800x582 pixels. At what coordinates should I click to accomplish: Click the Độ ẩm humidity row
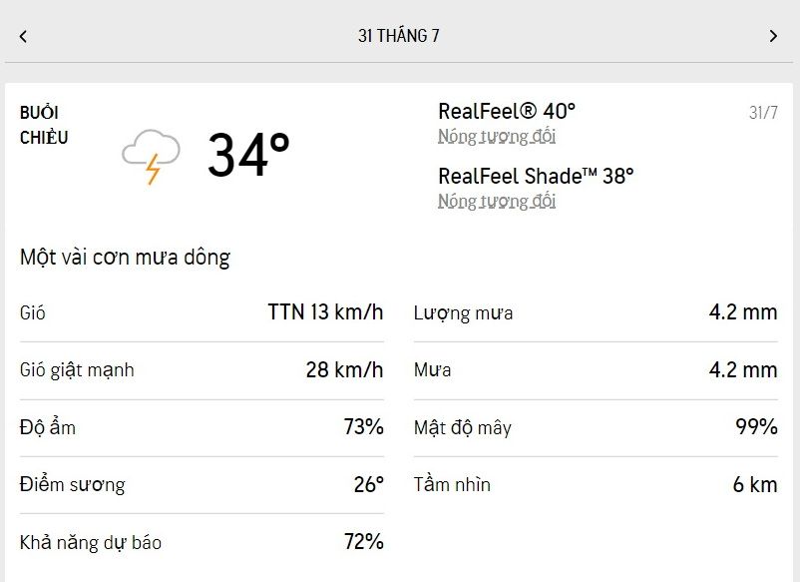201,427
